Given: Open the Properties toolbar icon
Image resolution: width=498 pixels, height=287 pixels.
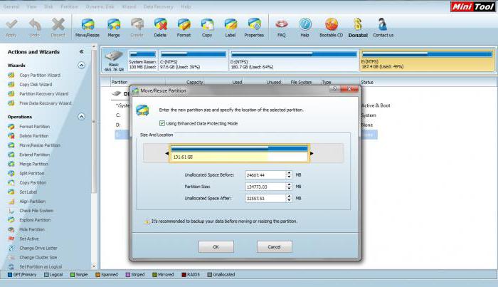Looking at the screenshot, I should (x=253, y=25).
